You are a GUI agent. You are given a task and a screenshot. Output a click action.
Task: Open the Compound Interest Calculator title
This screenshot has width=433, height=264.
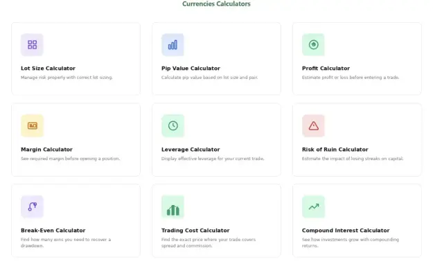click(346, 230)
